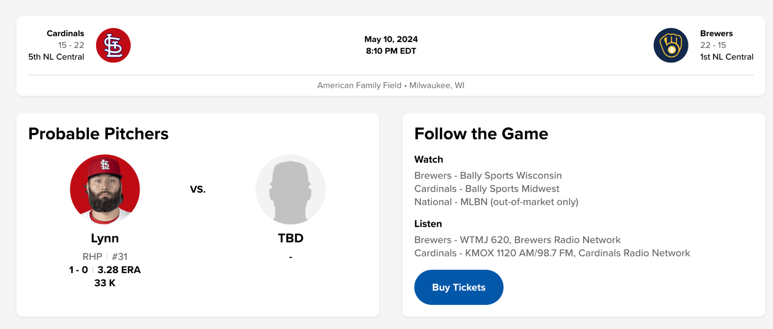Click Lynn's 3.28 ERA stat

[x=119, y=270]
